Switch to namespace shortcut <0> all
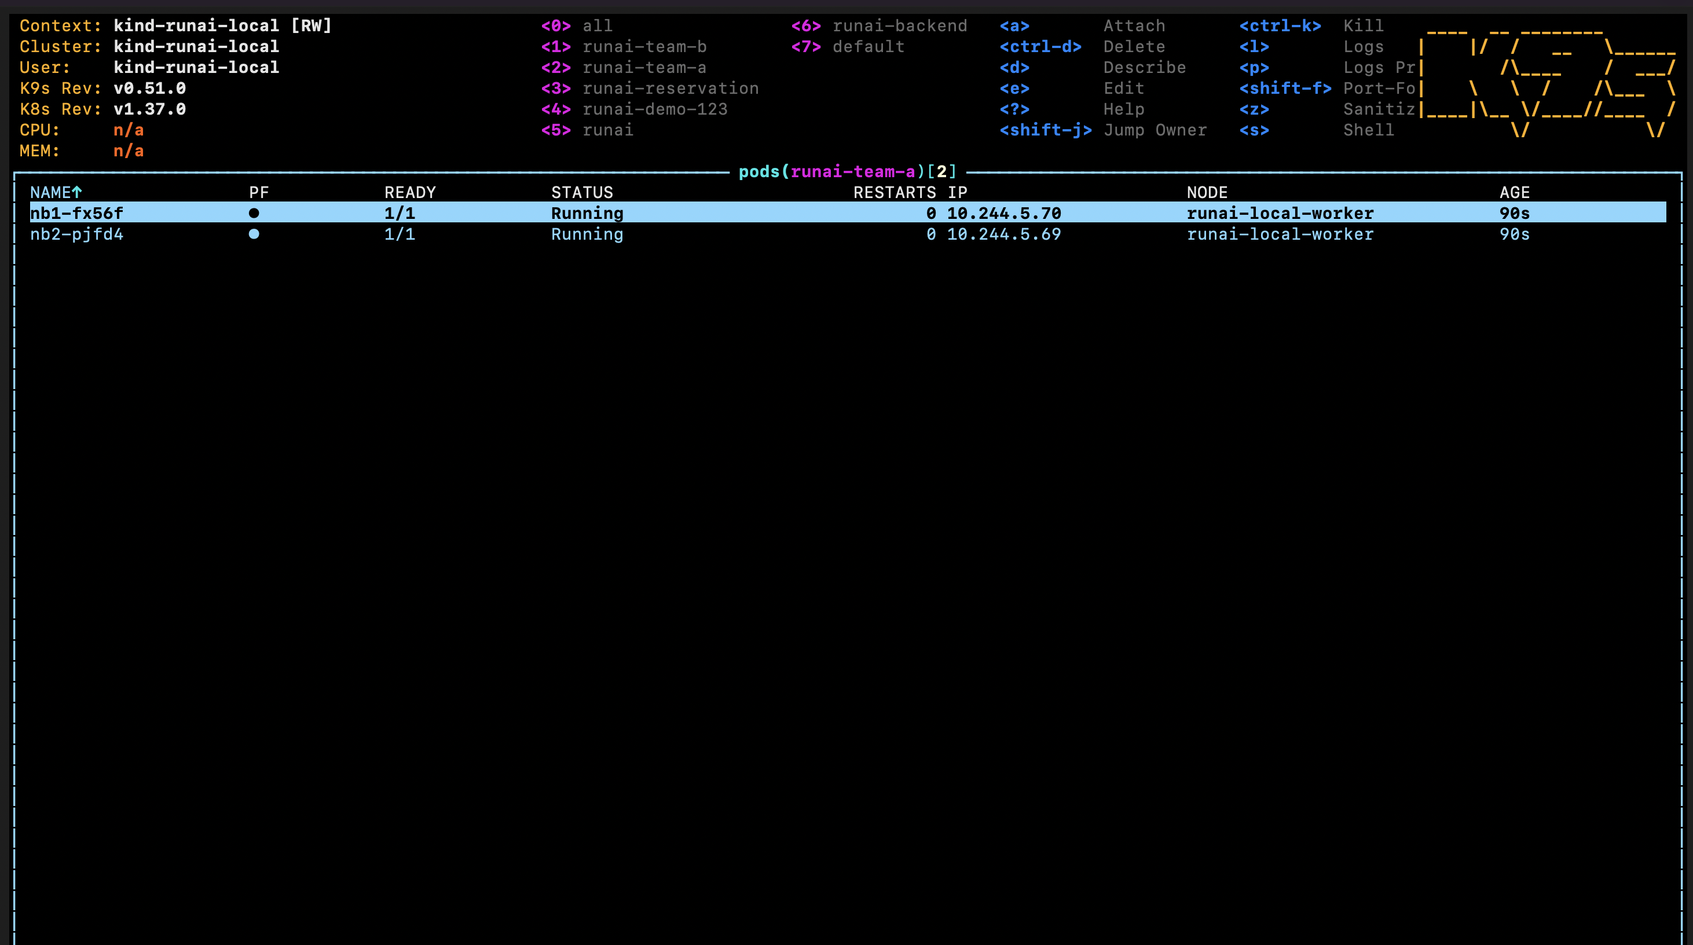The width and height of the screenshot is (1693, 945). [x=577, y=25]
